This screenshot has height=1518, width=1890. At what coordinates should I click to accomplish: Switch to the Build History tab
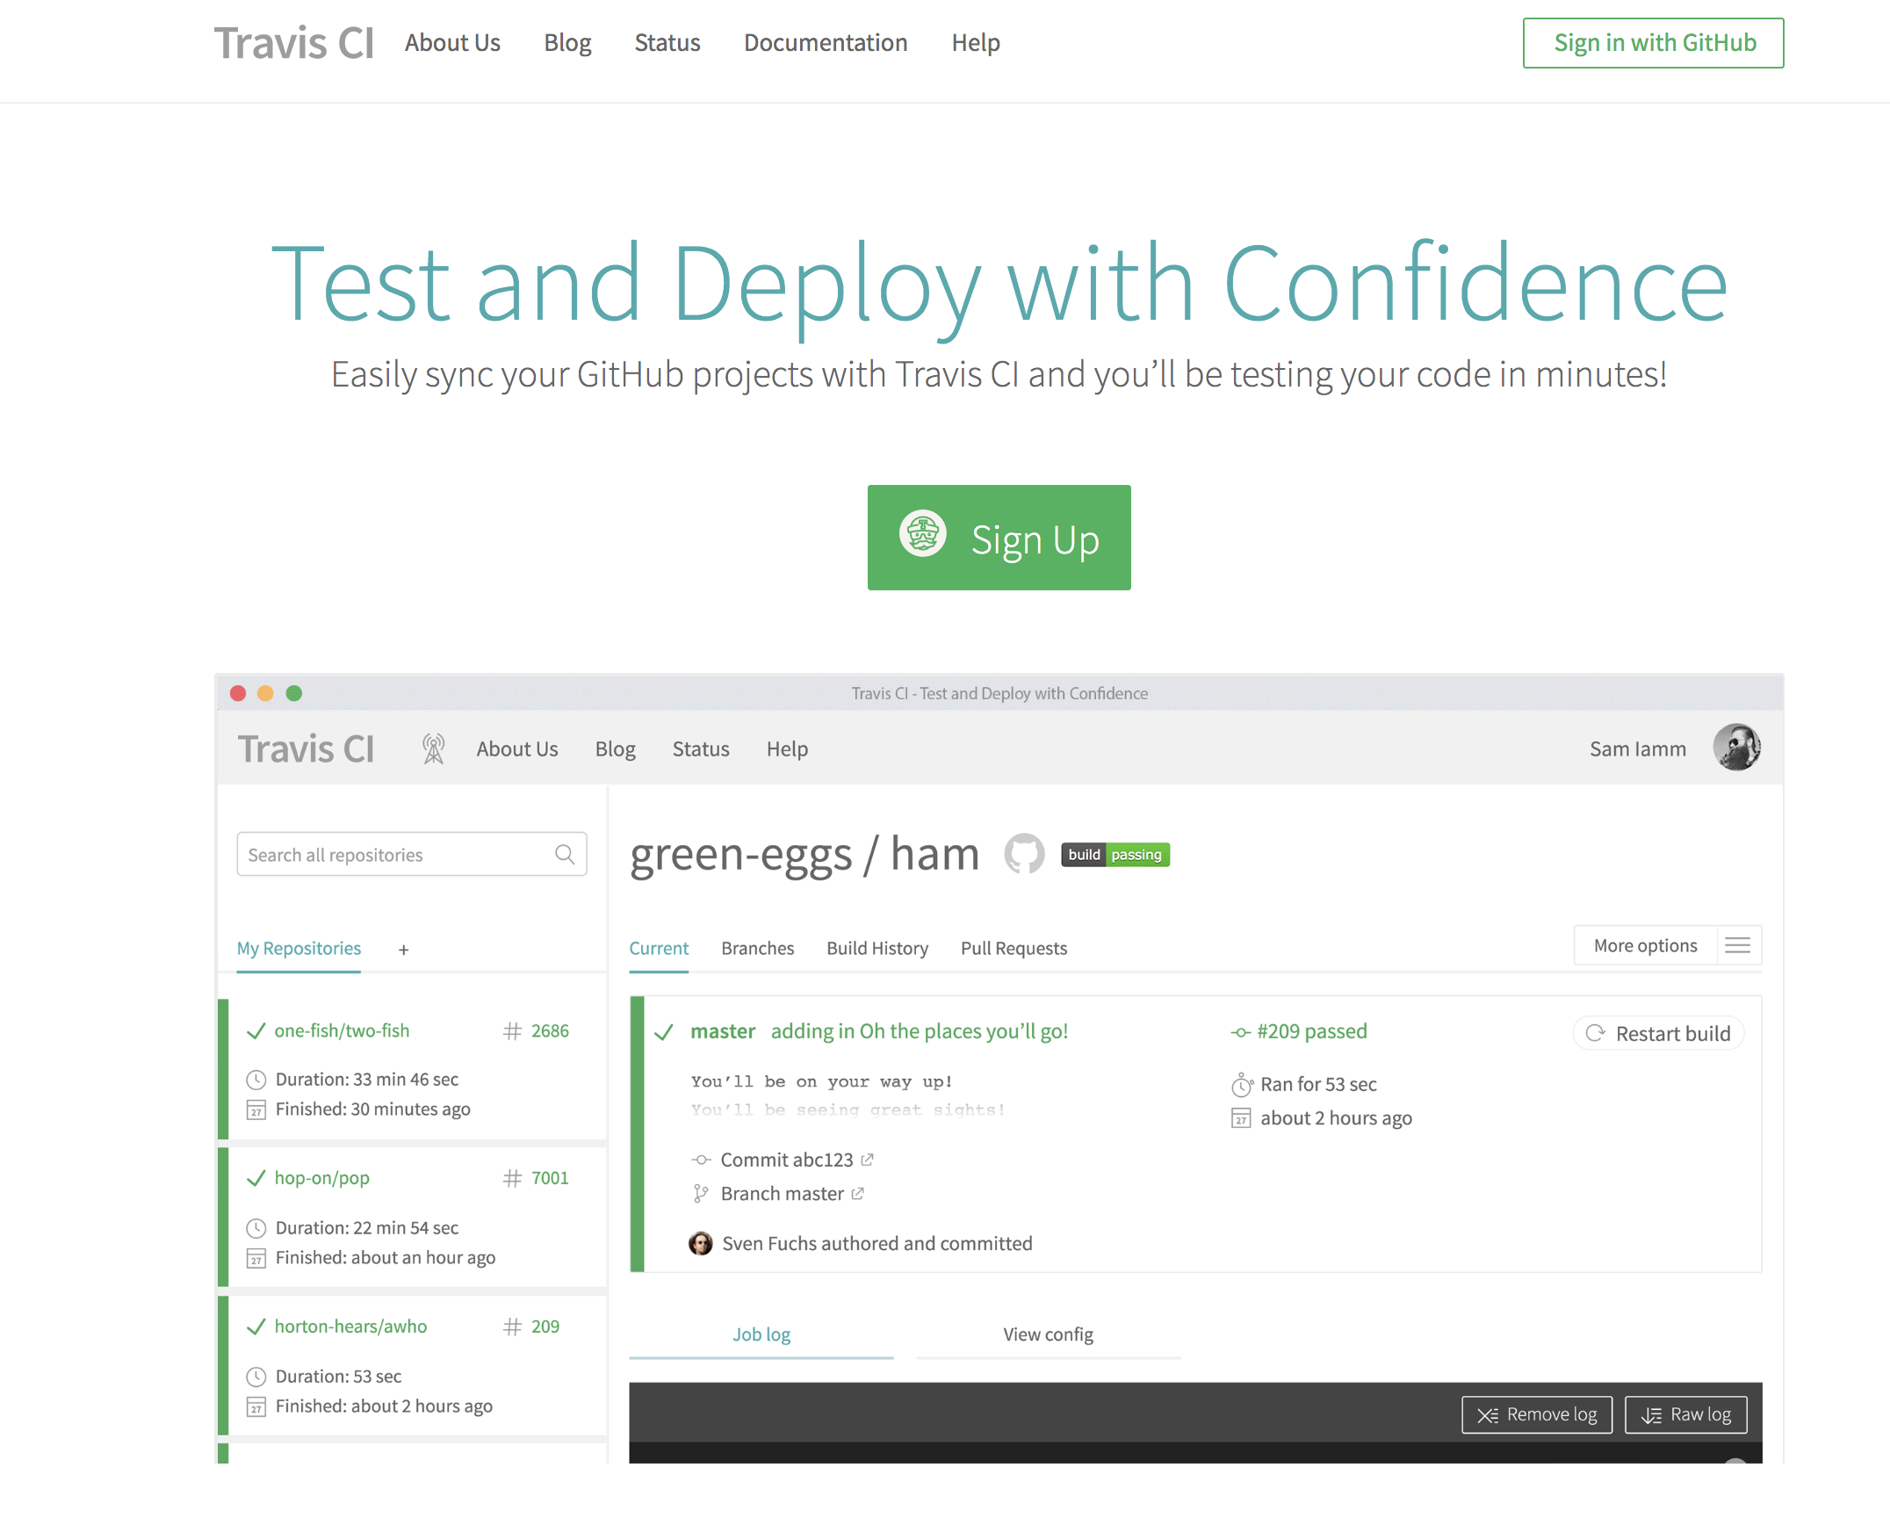(x=876, y=948)
